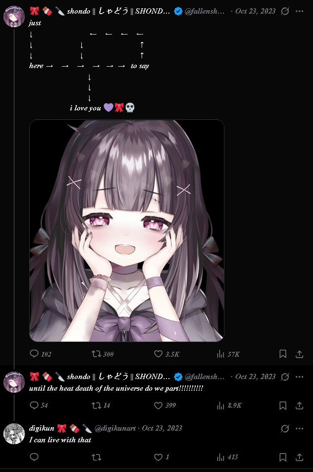This screenshot has width=313, height=472.
Task: Bookmark the first tweet with image
Action: 282,354
